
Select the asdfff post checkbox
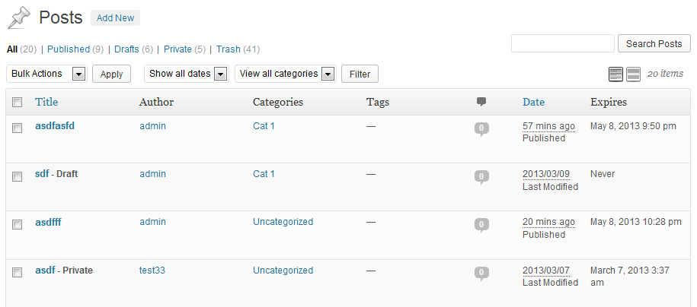(x=18, y=224)
